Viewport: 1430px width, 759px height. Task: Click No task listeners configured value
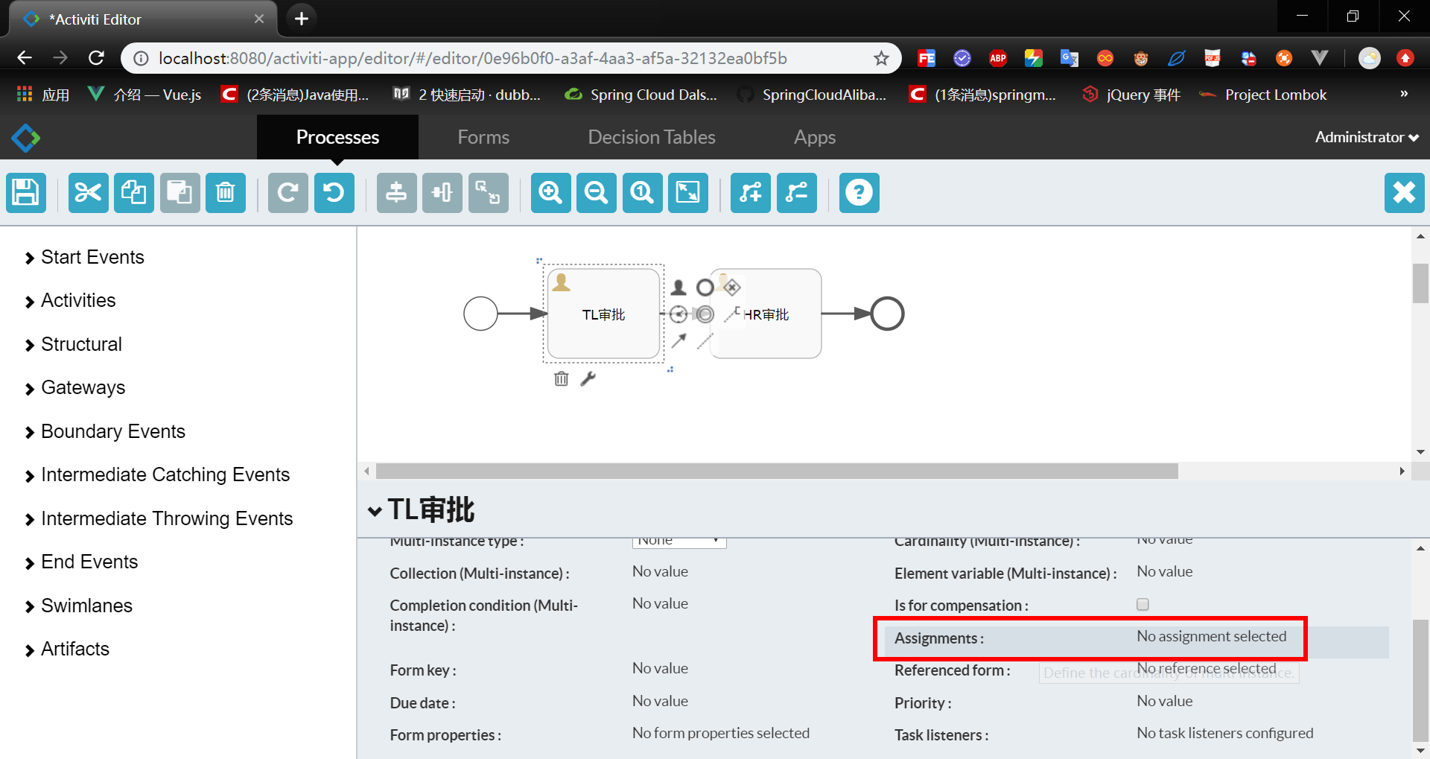click(1224, 733)
